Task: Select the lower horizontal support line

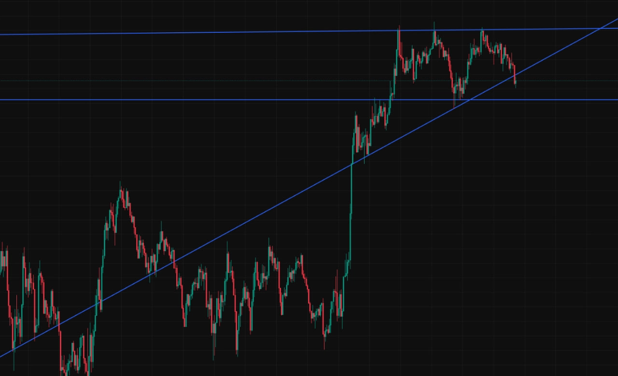Action: click(x=193, y=100)
